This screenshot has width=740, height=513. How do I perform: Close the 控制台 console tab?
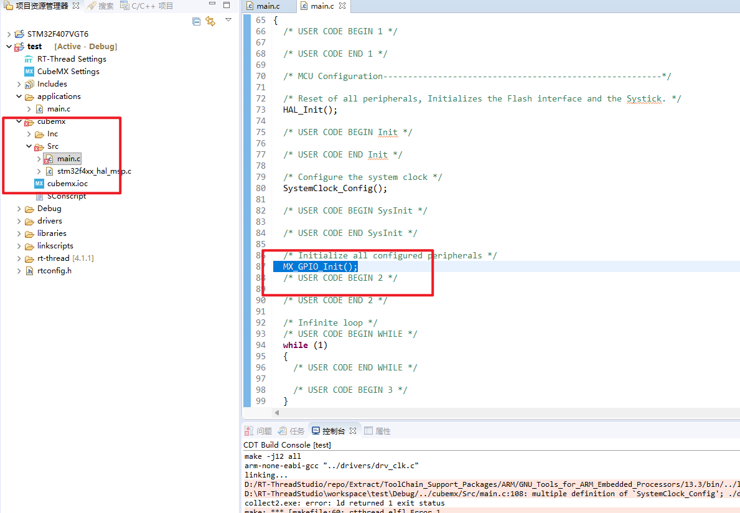(352, 431)
